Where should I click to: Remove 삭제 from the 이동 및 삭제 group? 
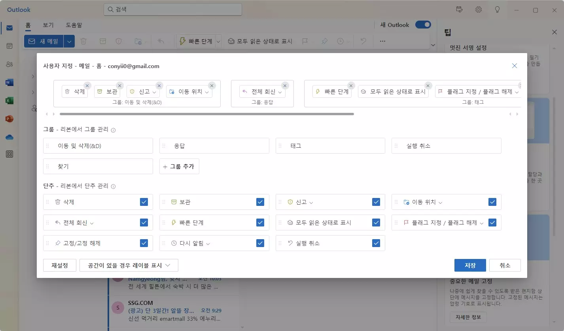87,85
